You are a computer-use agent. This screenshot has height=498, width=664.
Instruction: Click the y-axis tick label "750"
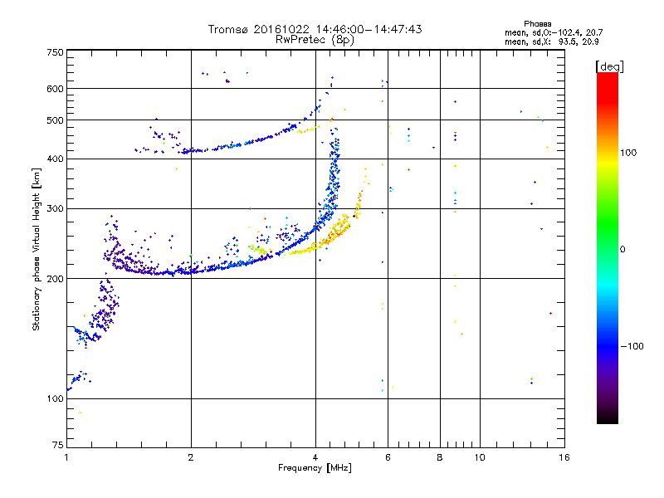point(55,52)
